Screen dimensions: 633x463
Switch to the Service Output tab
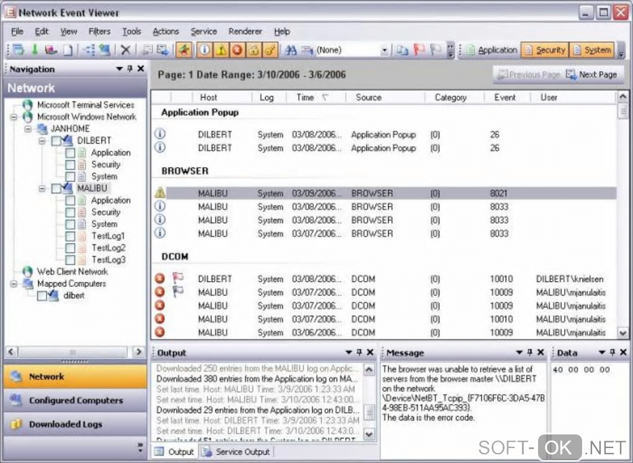coord(236,452)
